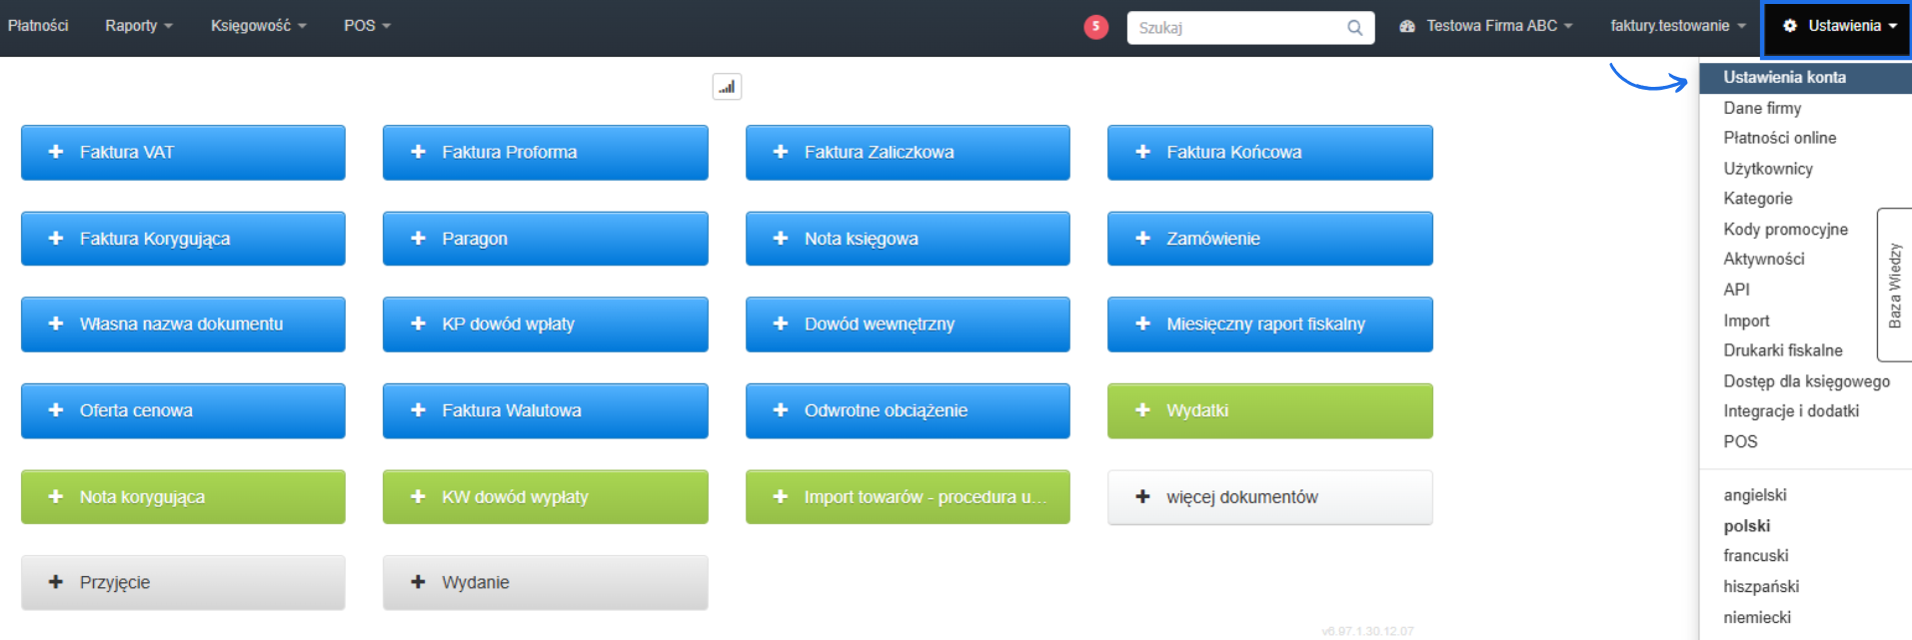1912x640 pixels.
Task: Click the grey Przyjęcie button
Action: 183,583
